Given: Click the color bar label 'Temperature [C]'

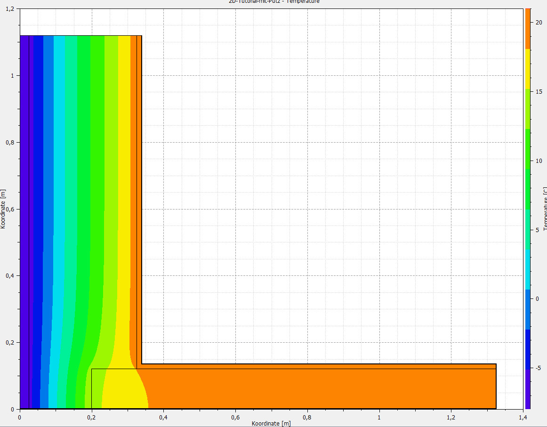Looking at the screenshot, I should pos(545,209).
